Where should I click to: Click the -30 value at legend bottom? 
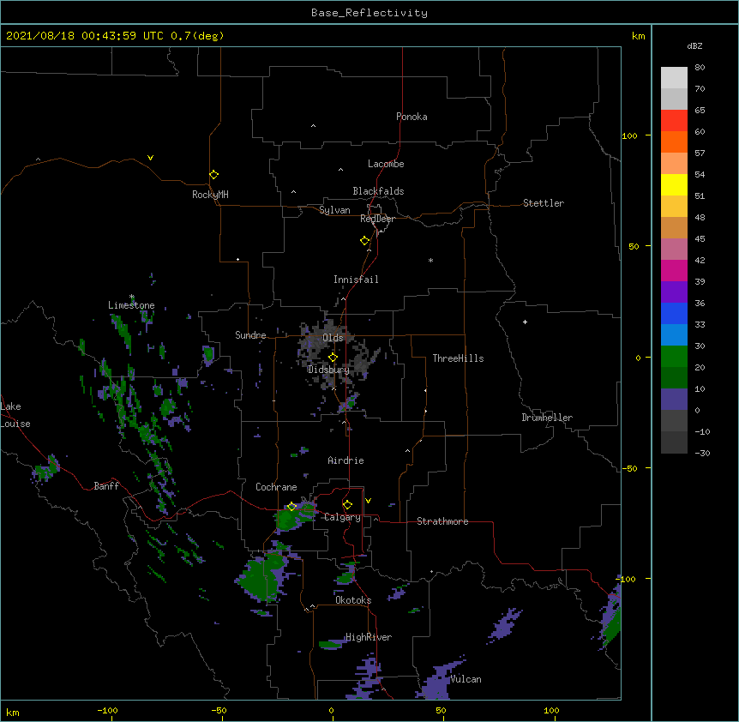[702, 453]
